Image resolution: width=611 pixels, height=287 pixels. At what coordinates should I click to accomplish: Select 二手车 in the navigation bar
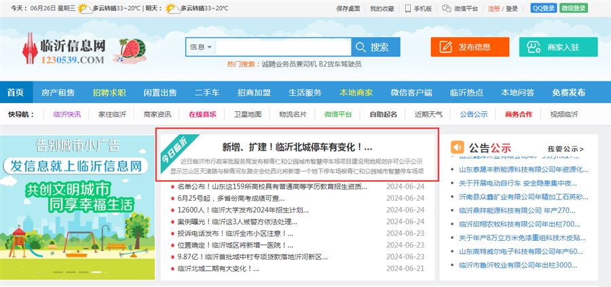[207, 92]
